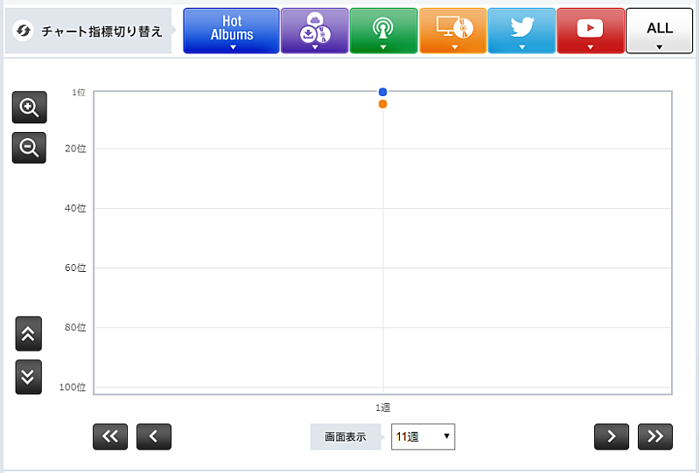
Task: Click the orange data point on chart
Action: pos(382,104)
